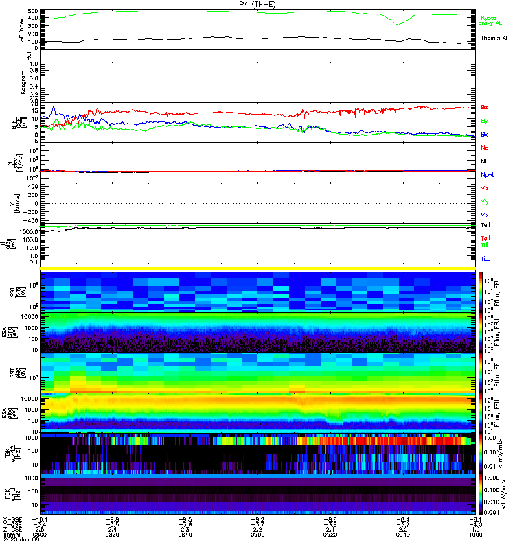Select the red Vix velocity legend entry
The image size is (515, 549).
point(484,188)
